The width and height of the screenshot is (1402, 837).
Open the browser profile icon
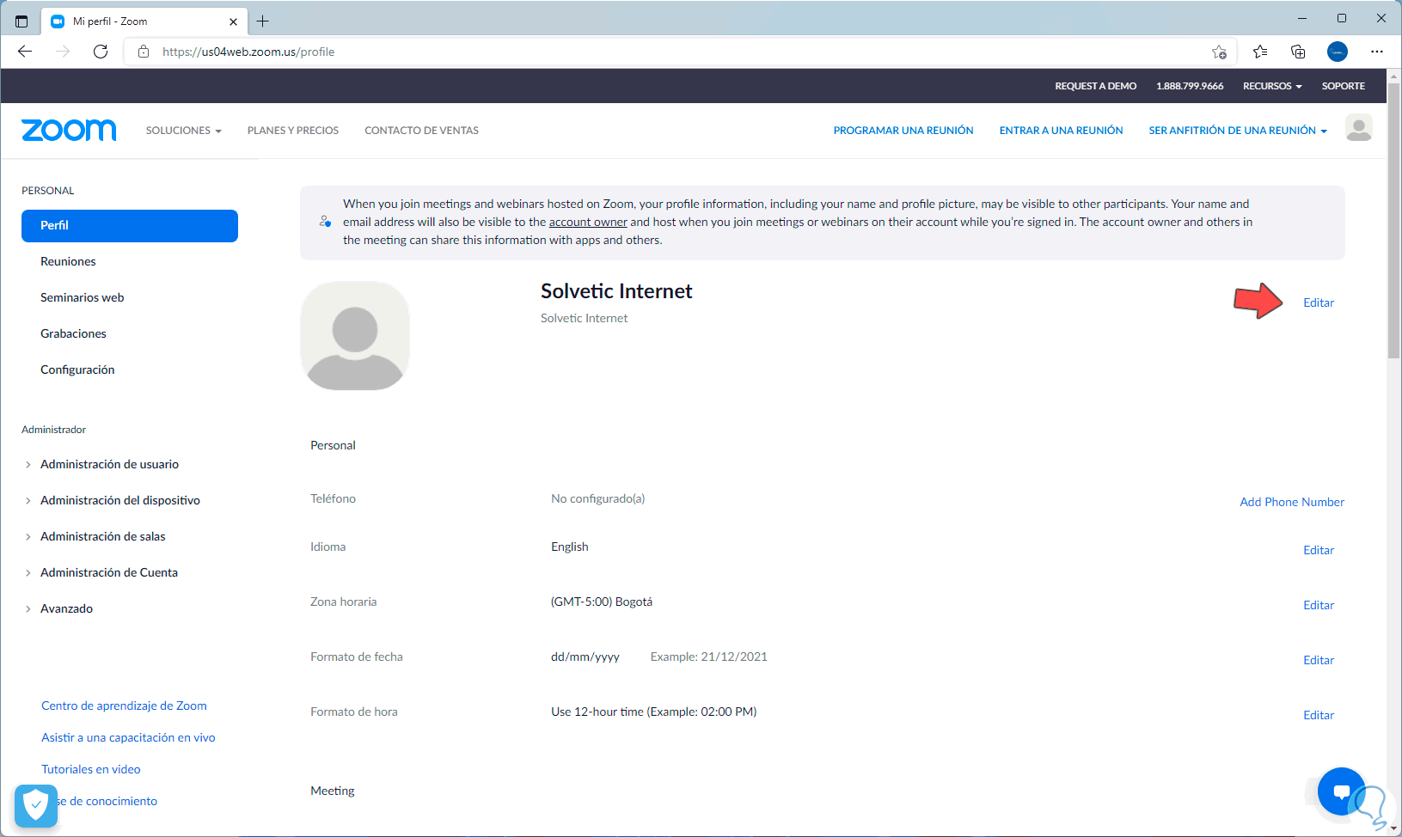click(1337, 52)
